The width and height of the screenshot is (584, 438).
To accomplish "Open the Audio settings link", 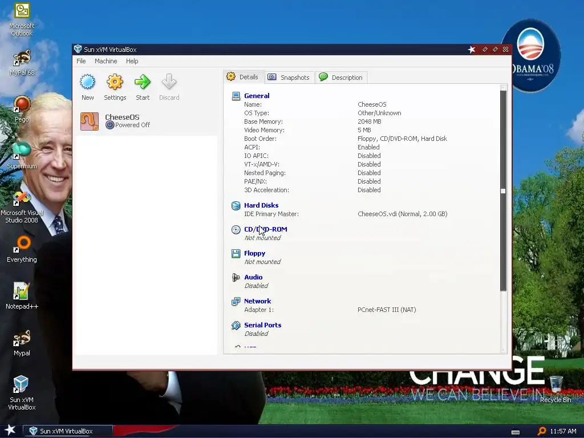I will tap(253, 277).
